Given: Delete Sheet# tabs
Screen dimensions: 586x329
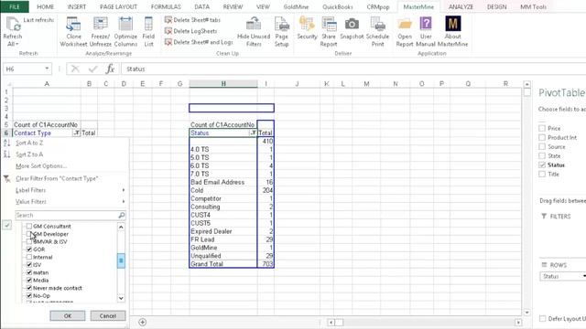Looking at the screenshot, I should (x=193, y=20).
